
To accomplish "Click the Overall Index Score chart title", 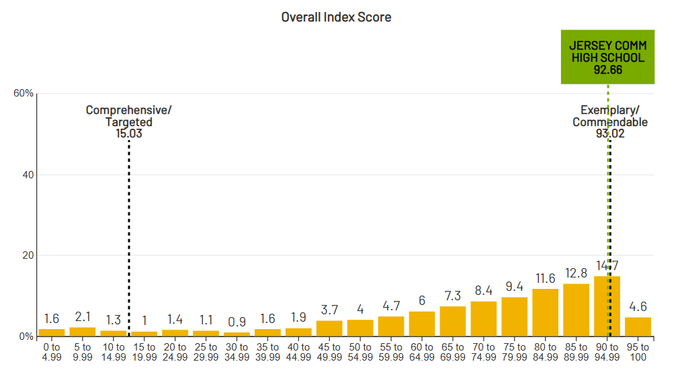I will (336, 17).
